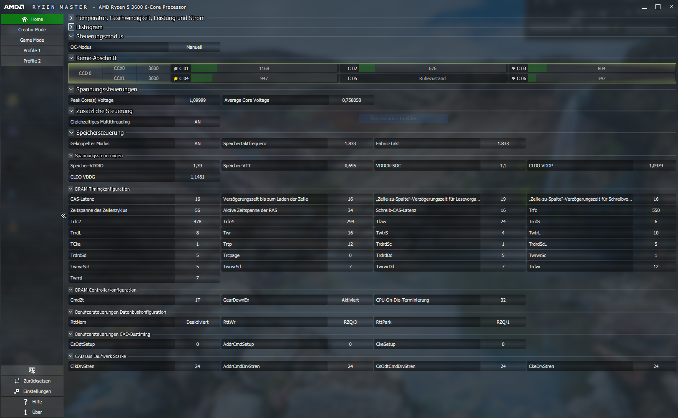678x418 pixels.
Task: Click ClkDrvStren value 24
Action: point(197,366)
